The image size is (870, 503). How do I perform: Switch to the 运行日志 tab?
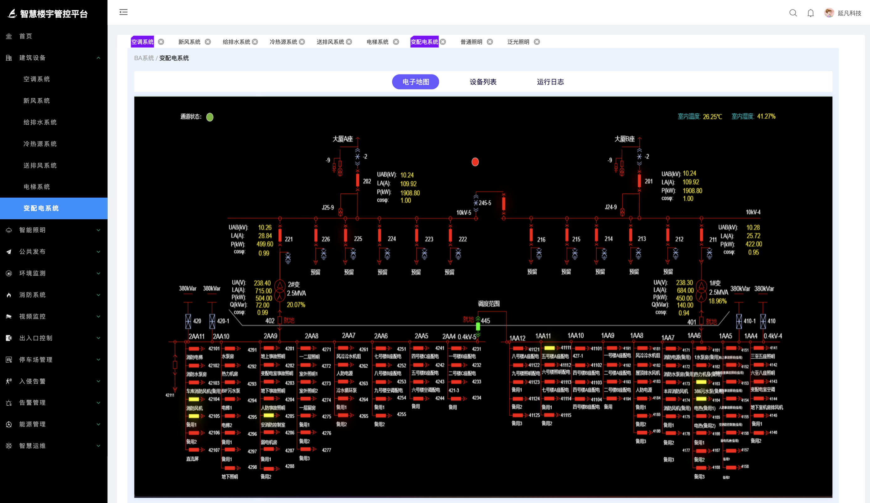550,82
